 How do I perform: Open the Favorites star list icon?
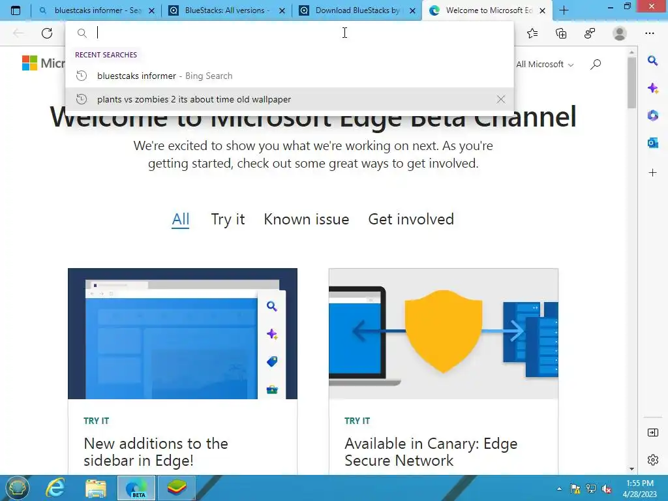coord(532,33)
